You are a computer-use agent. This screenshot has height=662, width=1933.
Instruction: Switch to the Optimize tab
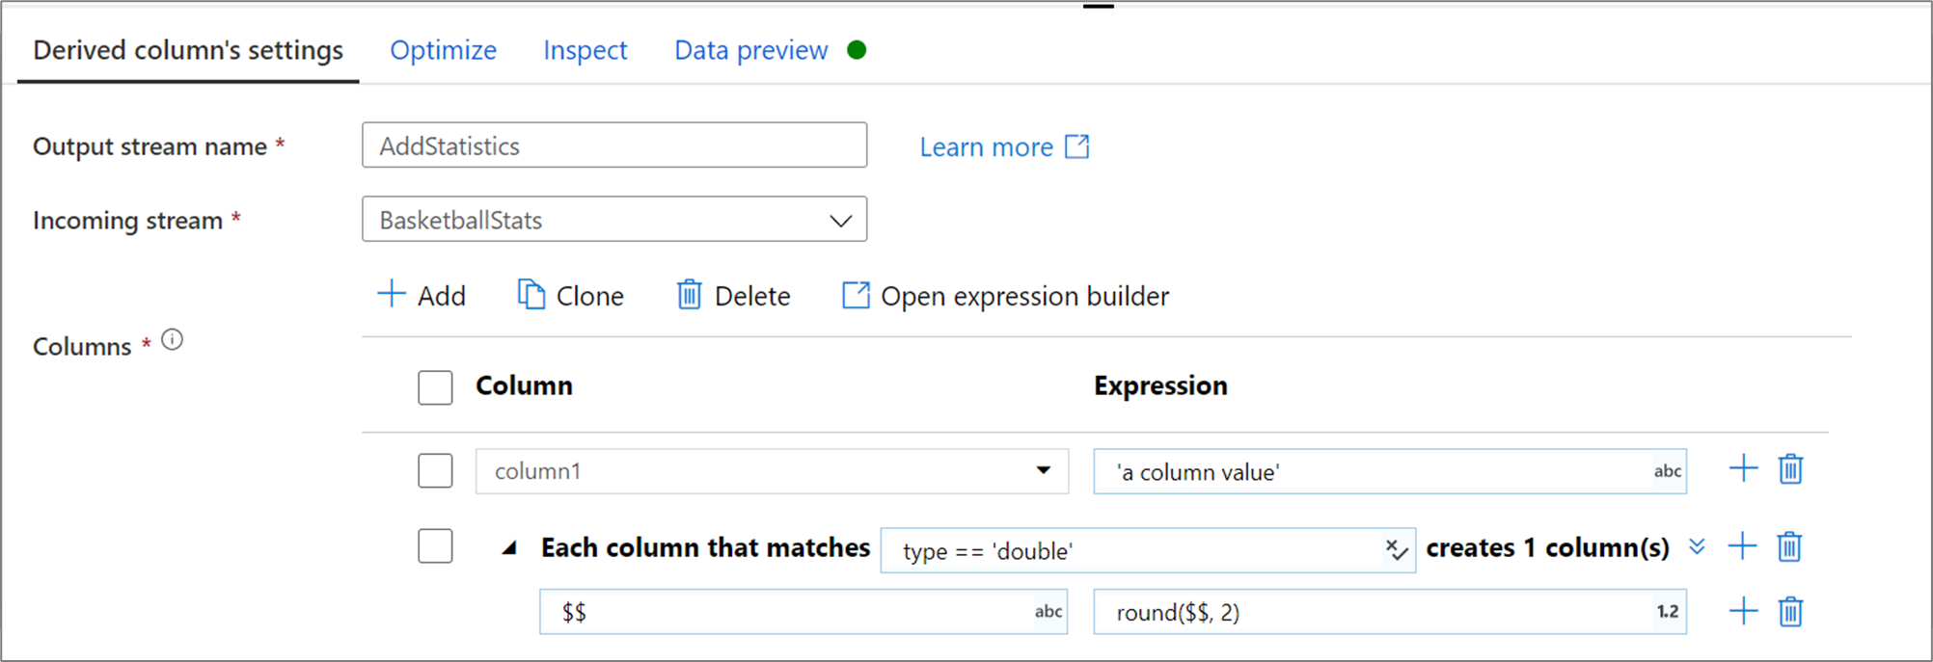pyautogui.click(x=443, y=50)
